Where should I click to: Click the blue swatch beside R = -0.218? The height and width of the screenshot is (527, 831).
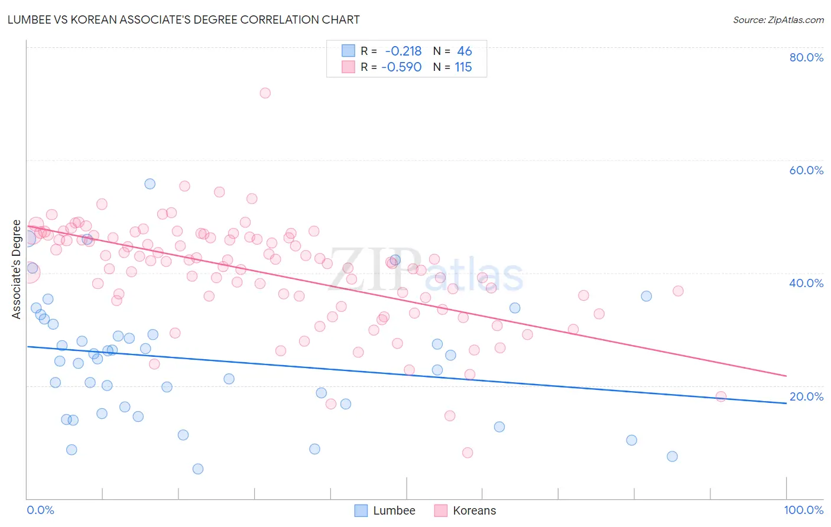coord(349,51)
